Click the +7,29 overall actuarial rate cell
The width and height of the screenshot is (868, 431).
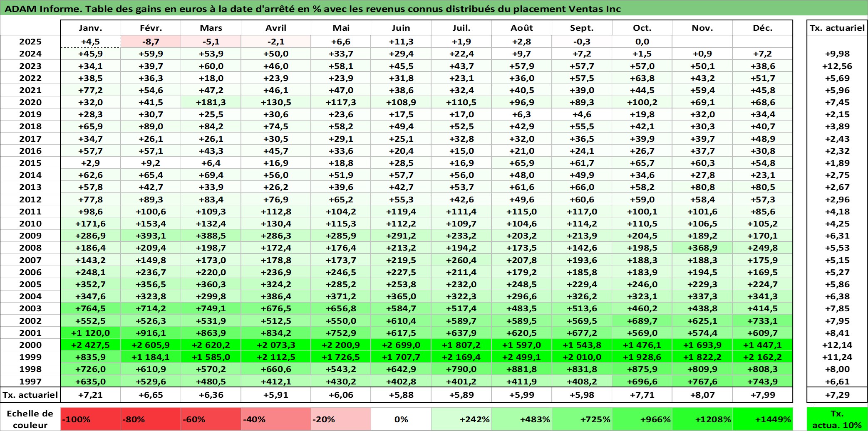click(837, 395)
